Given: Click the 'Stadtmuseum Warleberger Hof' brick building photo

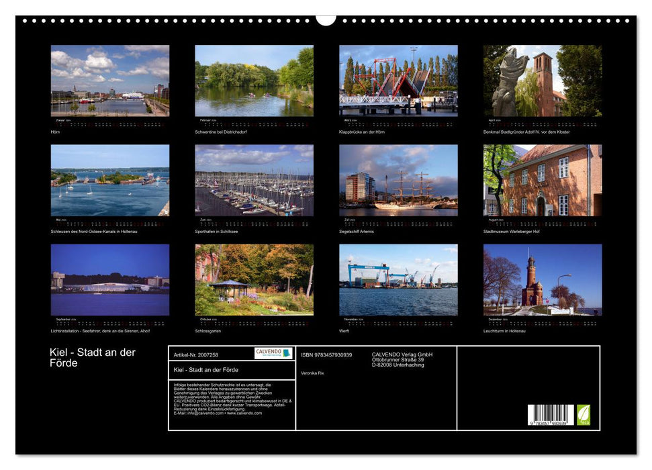Looking at the screenshot, I should 544,181.
